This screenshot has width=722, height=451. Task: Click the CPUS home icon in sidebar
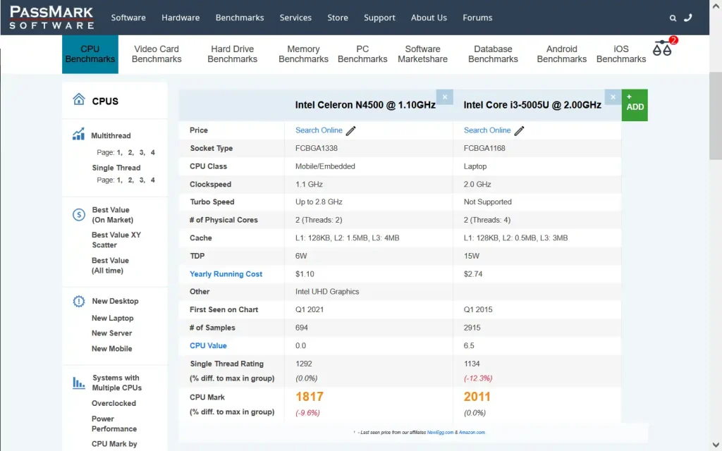pyautogui.click(x=79, y=100)
